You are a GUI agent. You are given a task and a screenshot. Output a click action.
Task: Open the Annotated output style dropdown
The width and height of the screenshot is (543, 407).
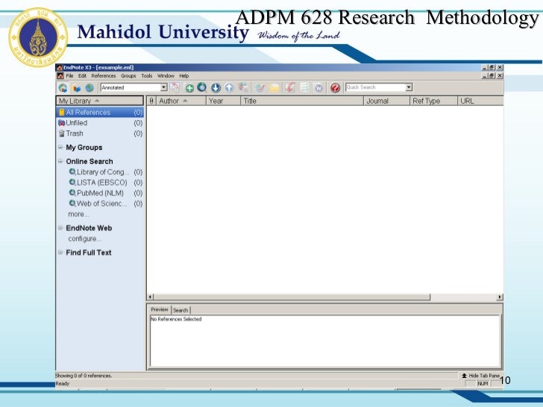coord(164,87)
